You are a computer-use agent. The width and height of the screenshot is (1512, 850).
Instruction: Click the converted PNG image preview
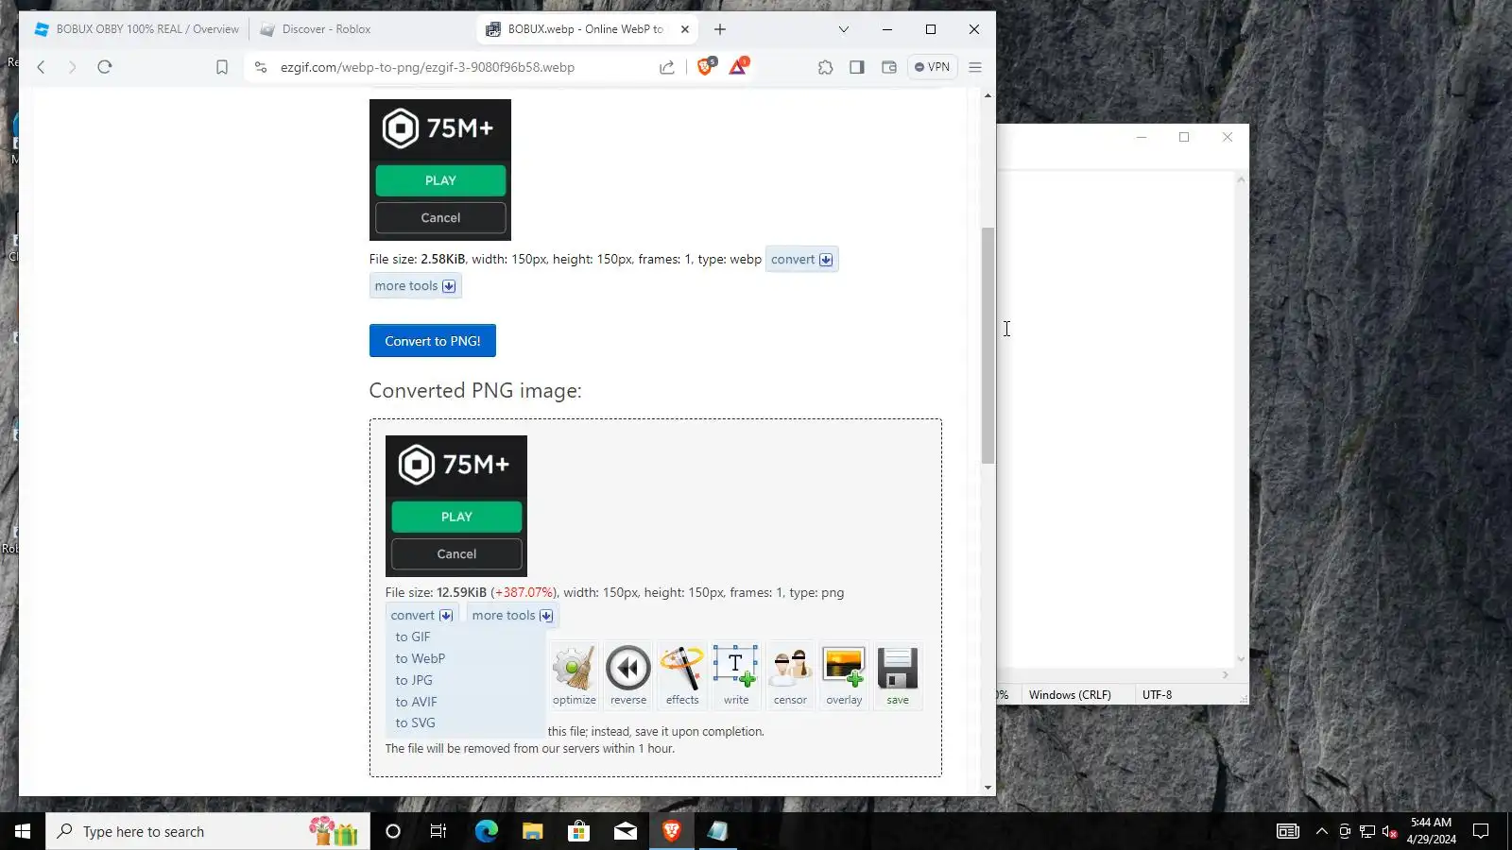pyautogui.click(x=456, y=506)
